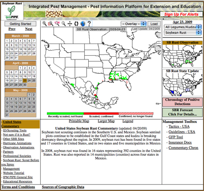Click hatched 'Confirmed, no longer found' legend bar
This screenshot has height=191, width=204.
click(136, 113)
